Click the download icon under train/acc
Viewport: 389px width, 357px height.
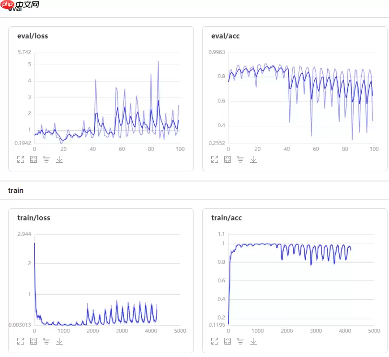tap(253, 341)
